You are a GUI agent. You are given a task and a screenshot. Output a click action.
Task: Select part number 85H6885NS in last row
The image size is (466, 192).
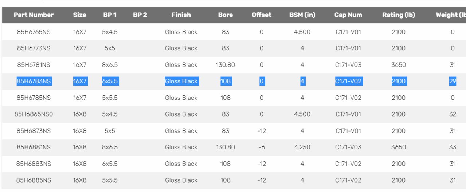pos(34,180)
